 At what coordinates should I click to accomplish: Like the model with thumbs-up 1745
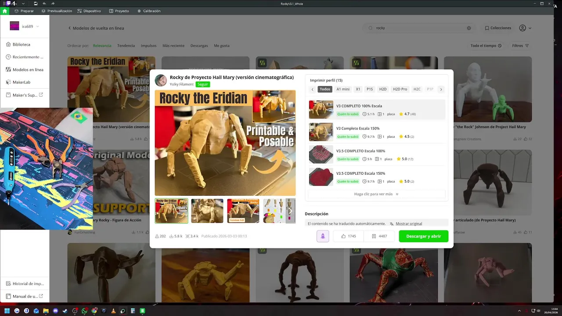(349, 236)
